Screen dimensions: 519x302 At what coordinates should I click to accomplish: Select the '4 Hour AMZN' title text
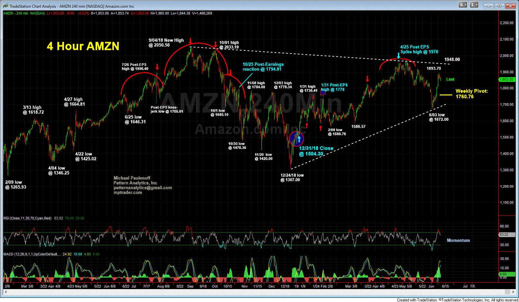[x=83, y=46]
